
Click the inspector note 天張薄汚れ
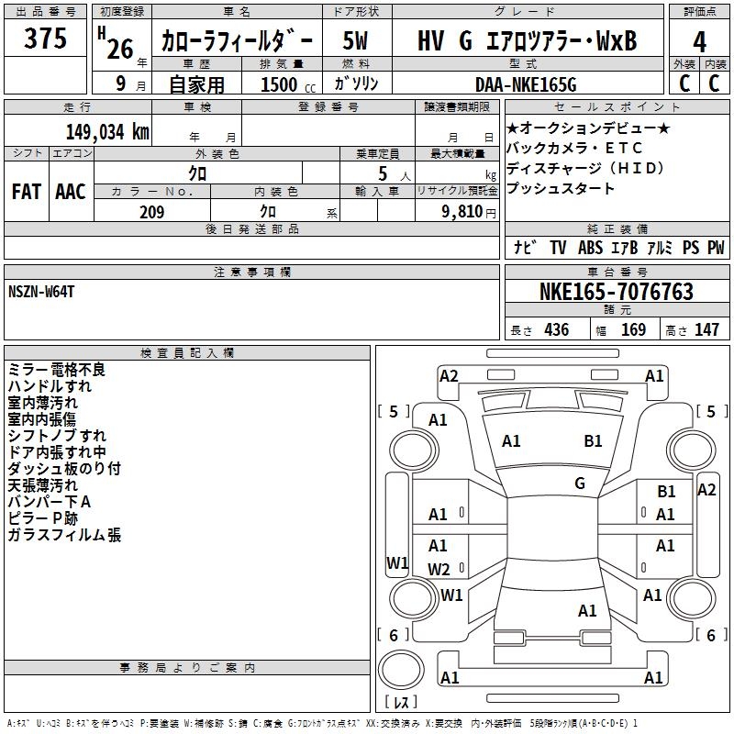(x=42, y=485)
